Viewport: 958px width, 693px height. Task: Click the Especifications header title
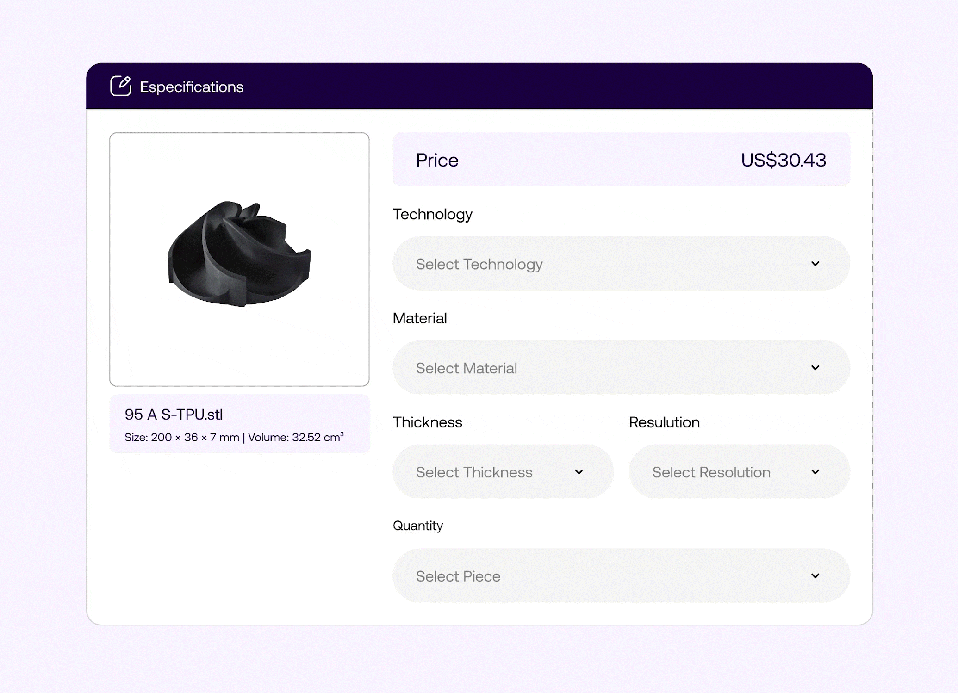[x=192, y=87]
